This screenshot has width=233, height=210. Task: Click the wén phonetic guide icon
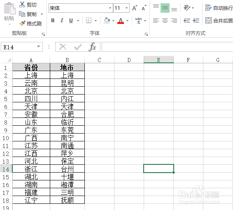tap(138, 21)
